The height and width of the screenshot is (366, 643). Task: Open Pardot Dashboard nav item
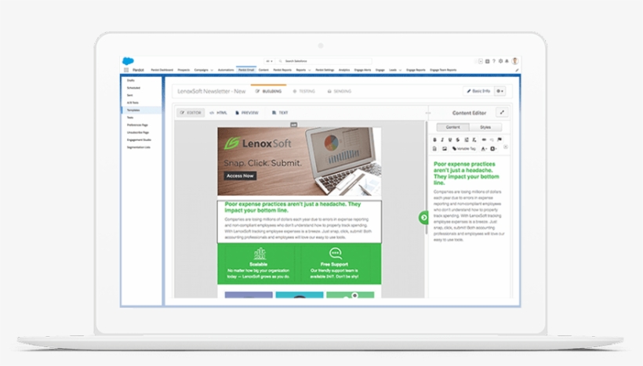tap(162, 70)
